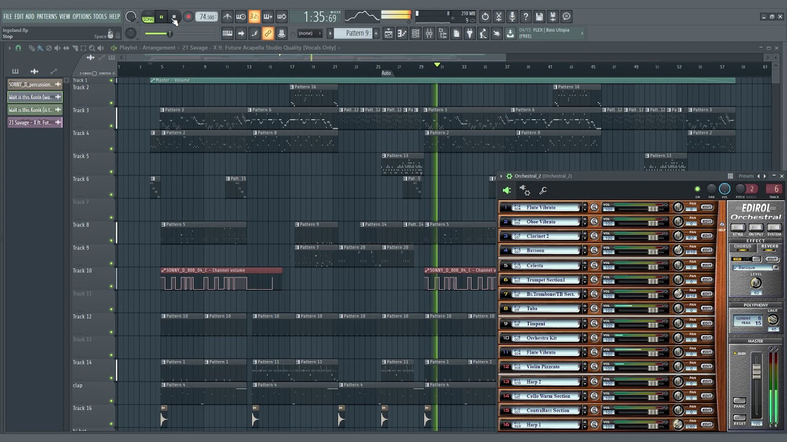Click the save project floppy icon
The width and height of the screenshot is (787, 442).
539,17
